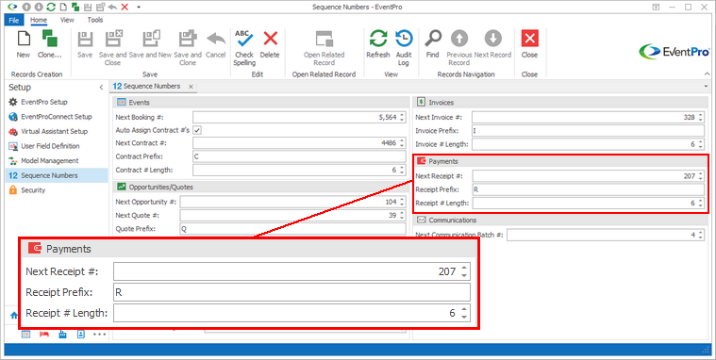The height and width of the screenshot is (360, 716).
Task: Click the red Delete ribbon button
Action: click(270, 44)
